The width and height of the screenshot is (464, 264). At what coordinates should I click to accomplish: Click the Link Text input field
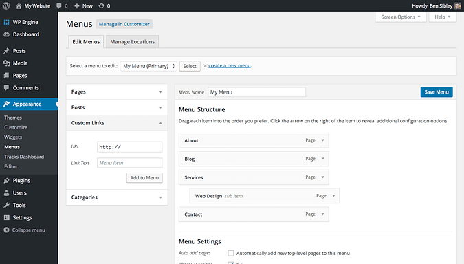click(x=130, y=162)
